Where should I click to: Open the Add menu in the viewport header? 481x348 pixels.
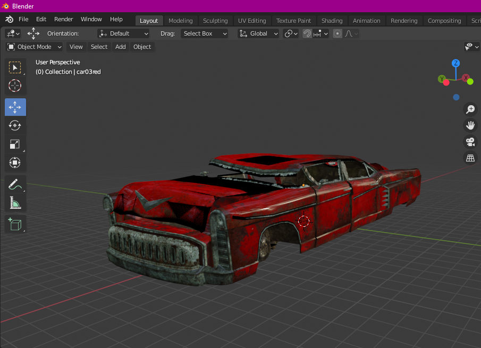point(120,47)
